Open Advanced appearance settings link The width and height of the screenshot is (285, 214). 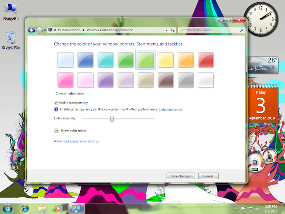pyautogui.click(x=77, y=141)
